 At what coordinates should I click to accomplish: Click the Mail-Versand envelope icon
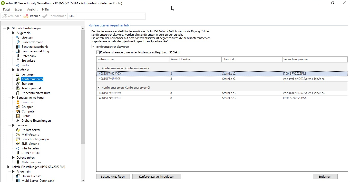click(18, 135)
